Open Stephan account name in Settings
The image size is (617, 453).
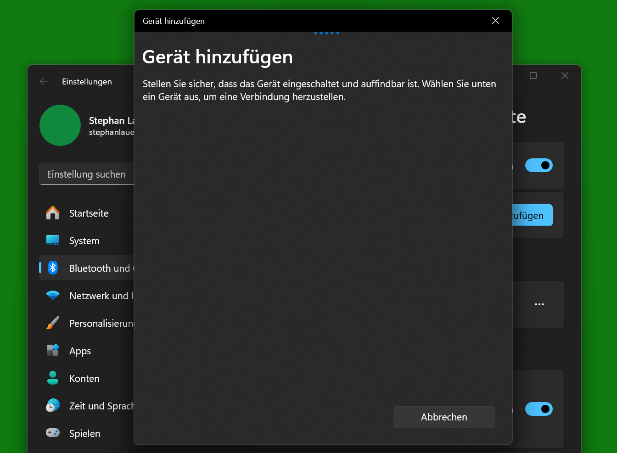tap(112, 120)
